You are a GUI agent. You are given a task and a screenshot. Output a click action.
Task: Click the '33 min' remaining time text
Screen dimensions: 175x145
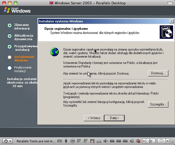pos(18,86)
